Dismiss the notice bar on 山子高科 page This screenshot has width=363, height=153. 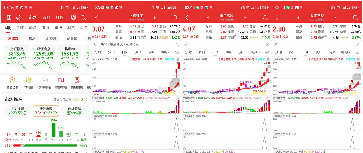[267, 44]
